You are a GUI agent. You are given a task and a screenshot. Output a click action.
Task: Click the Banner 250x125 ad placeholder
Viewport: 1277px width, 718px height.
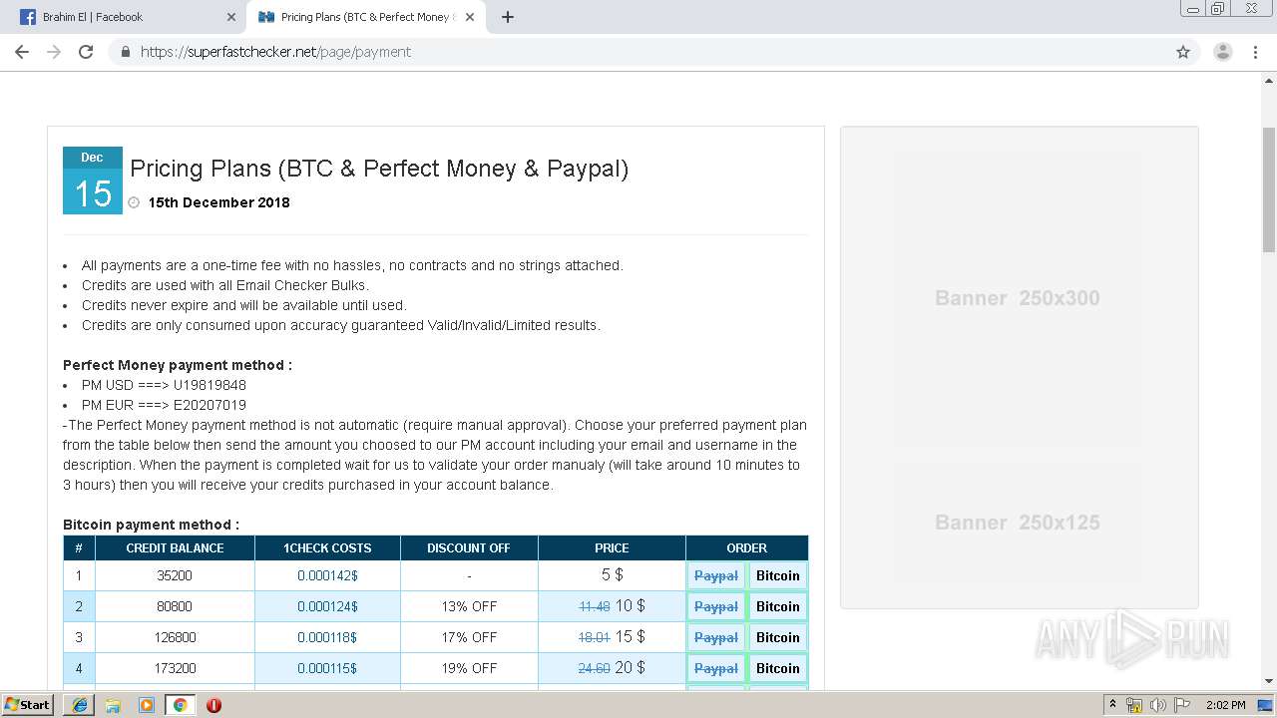(1018, 523)
